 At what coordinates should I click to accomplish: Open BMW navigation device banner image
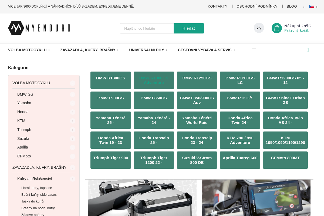tap(256, 198)
